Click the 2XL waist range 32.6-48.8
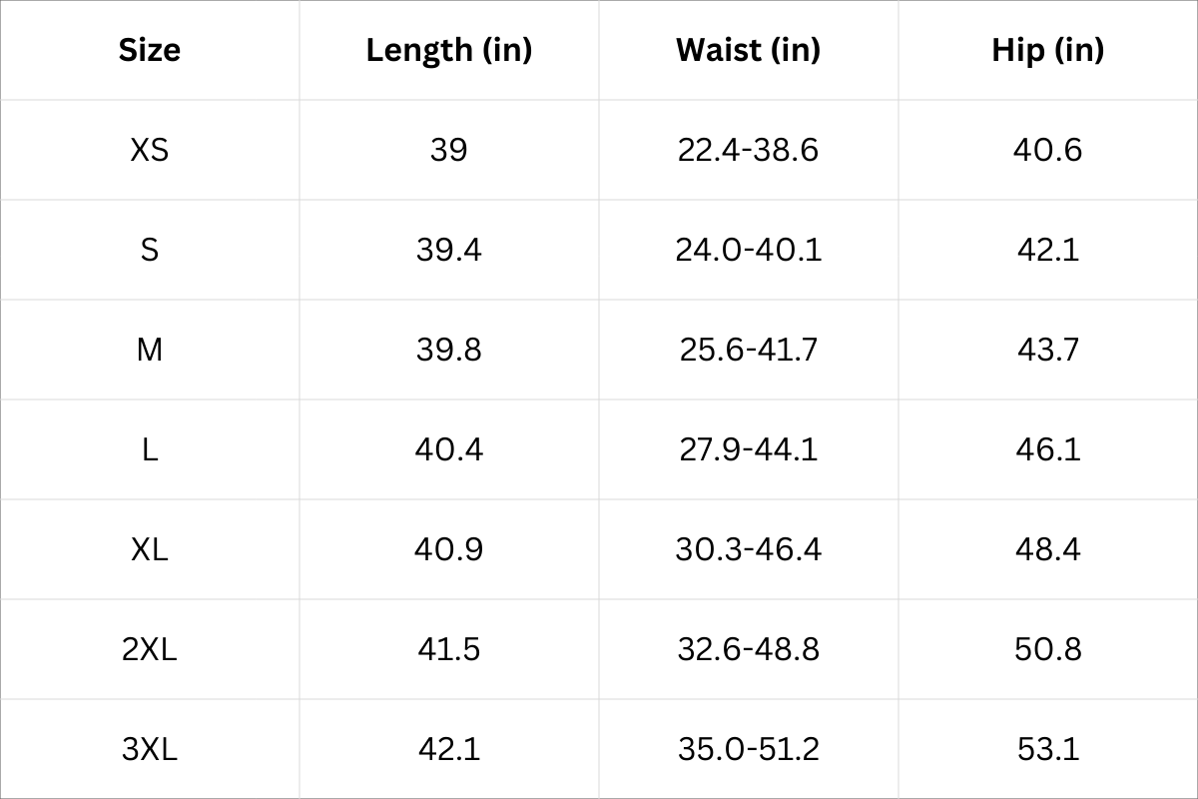This screenshot has width=1198, height=799. [x=748, y=649]
